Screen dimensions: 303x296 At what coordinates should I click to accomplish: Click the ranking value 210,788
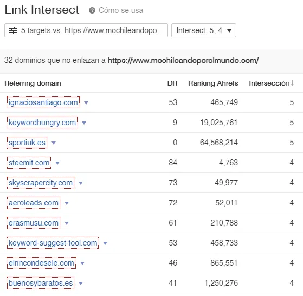[224, 223]
